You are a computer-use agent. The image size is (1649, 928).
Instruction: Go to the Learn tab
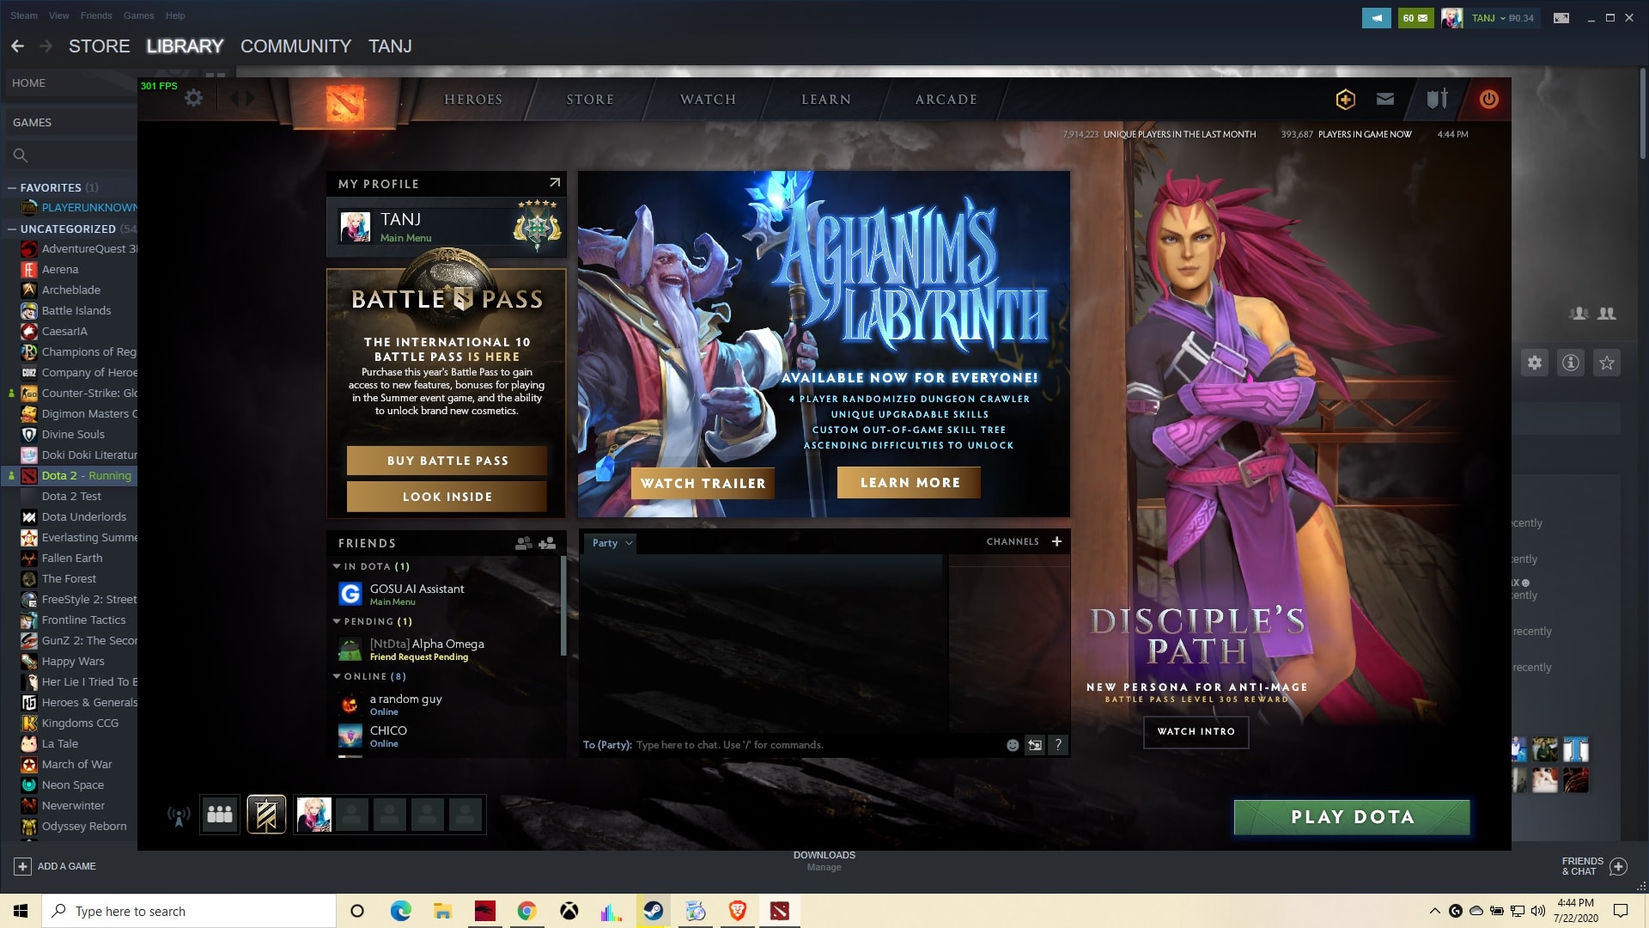[x=826, y=100]
